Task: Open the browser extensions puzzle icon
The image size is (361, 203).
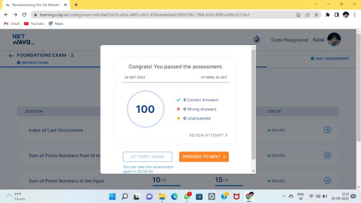Action: (x=328, y=14)
